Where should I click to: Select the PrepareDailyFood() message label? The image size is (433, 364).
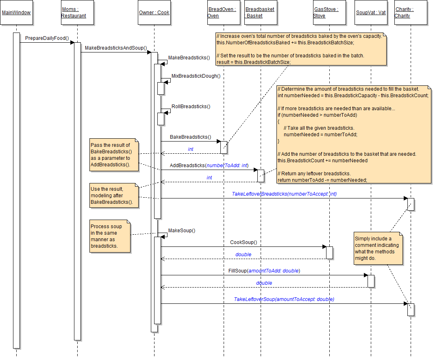click(x=47, y=38)
